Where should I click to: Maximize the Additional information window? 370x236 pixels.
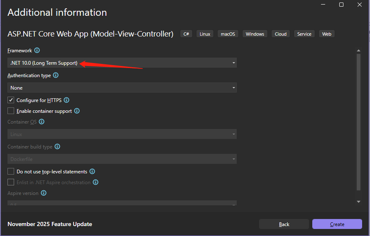click(x=341, y=5)
